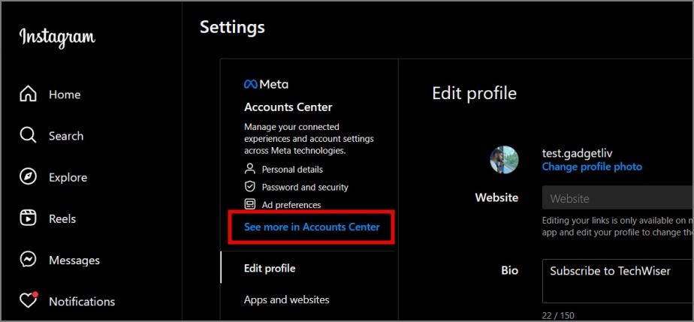The height and width of the screenshot is (322, 694).
Task: Click the Bio text area
Action: (x=617, y=281)
